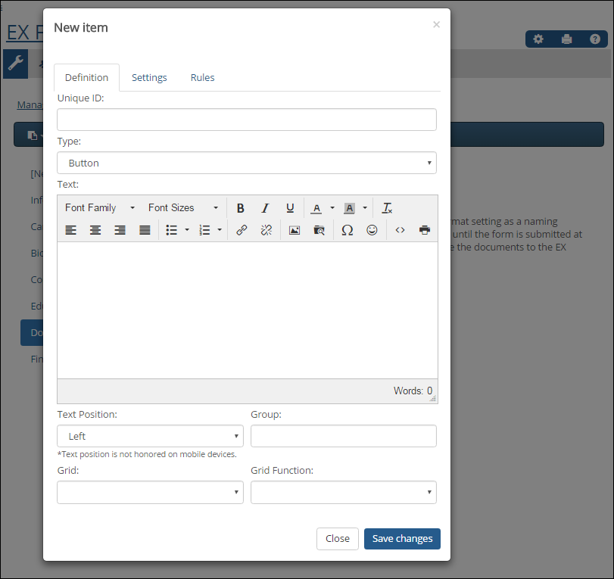Image resolution: width=614 pixels, height=579 pixels.
Task: Toggle underline formatting in the text editor
Action: tap(290, 208)
